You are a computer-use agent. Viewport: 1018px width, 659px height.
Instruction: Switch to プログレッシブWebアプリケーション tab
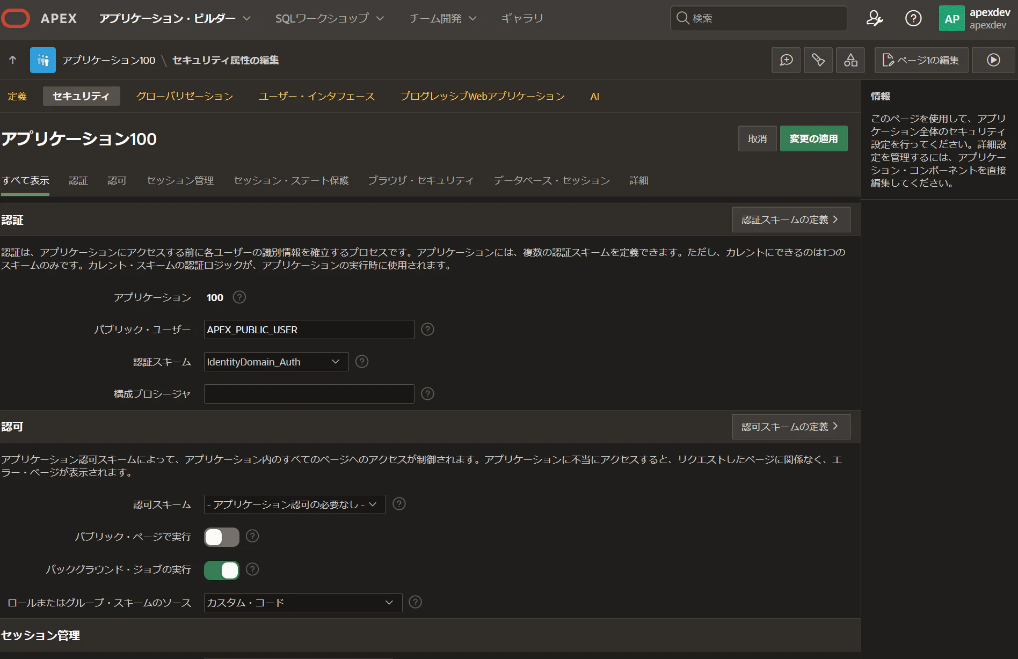coord(482,96)
